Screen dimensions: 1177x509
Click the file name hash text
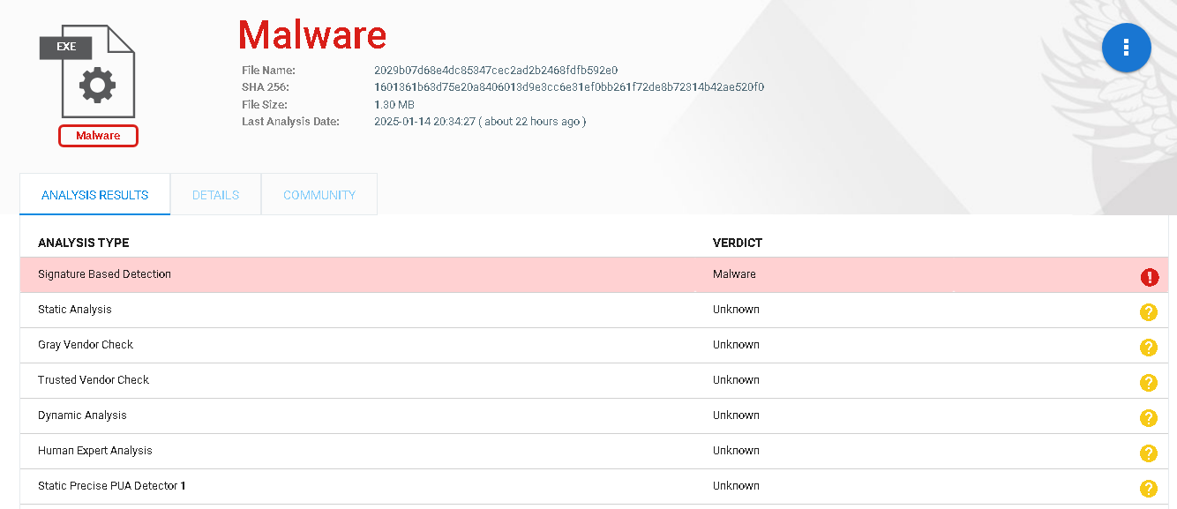[x=496, y=70]
